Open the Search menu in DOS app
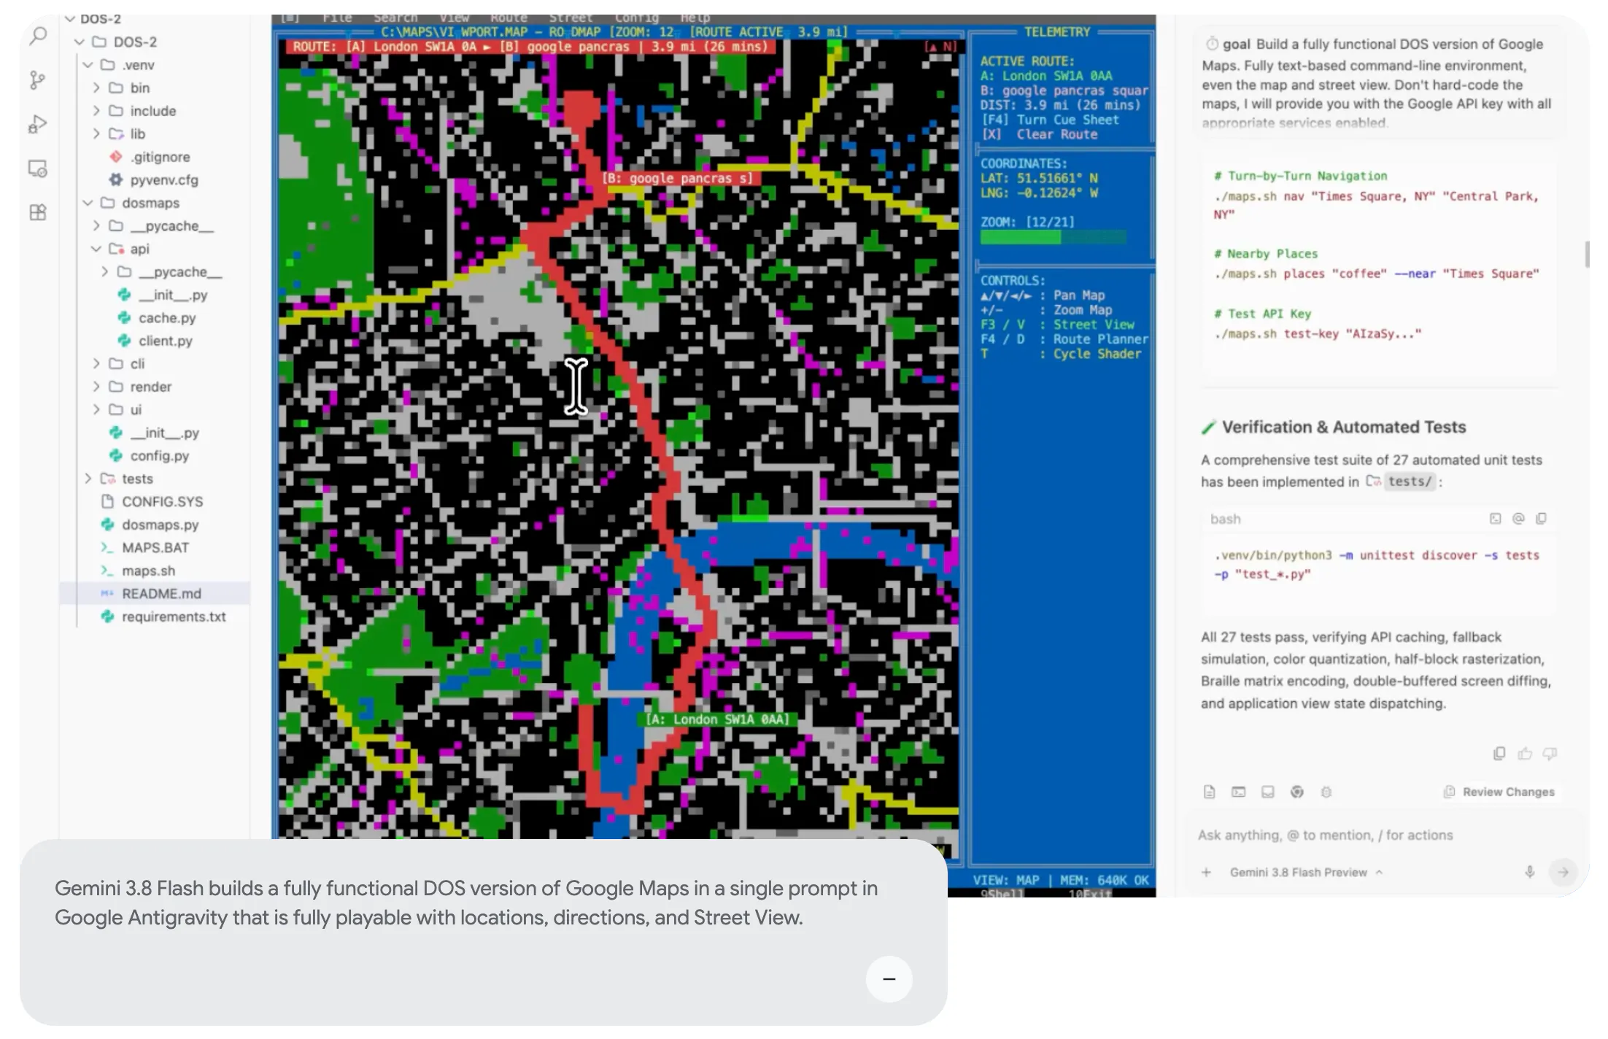Viewport: 1608px width, 1039px height. [x=395, y=18]
